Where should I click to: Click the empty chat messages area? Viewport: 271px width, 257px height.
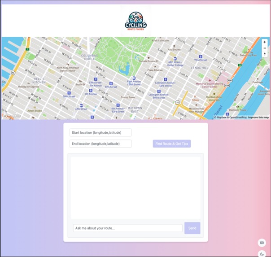[x=135, y=188]
